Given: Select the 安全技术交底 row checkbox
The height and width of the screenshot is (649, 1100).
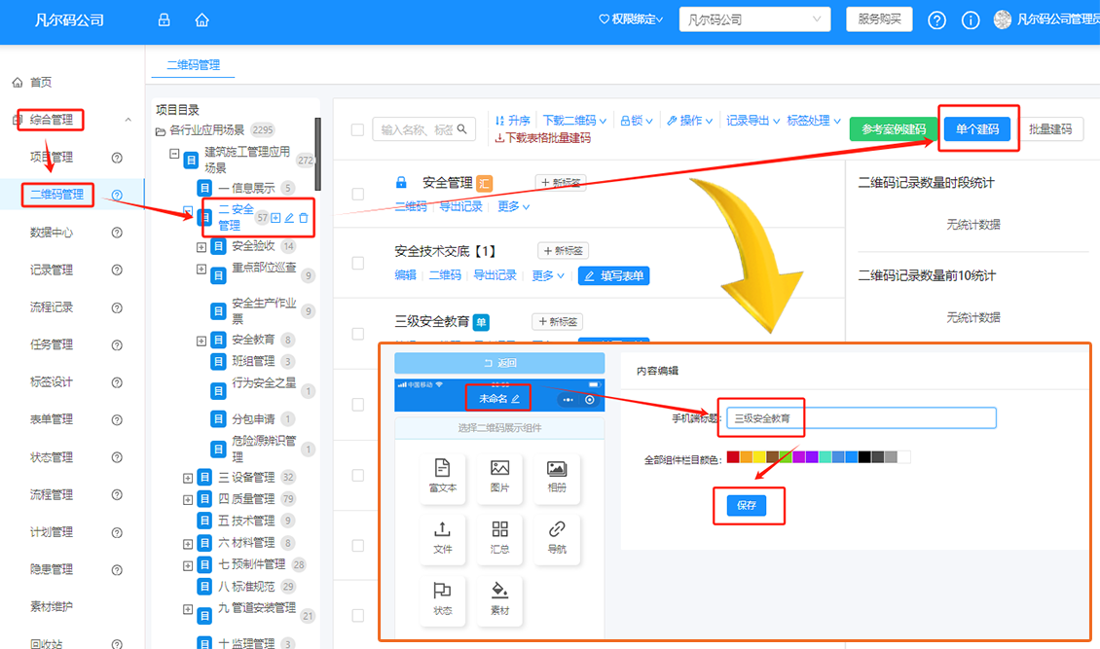Looking at the screenshot, I should (x=357, y=263).
